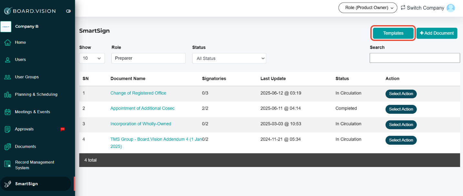Click the SN column header
Viewport: 463px width, 196px height.
tap(86, 79)
